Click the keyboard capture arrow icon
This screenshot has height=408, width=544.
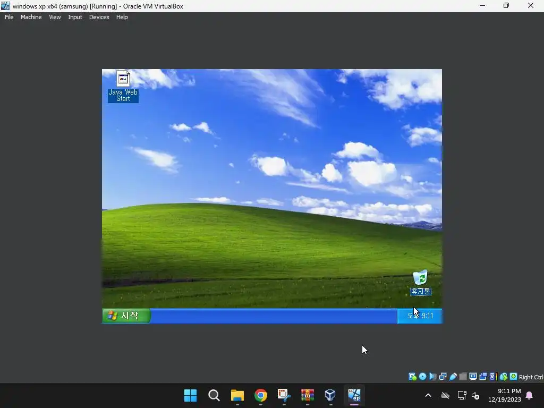514,377
